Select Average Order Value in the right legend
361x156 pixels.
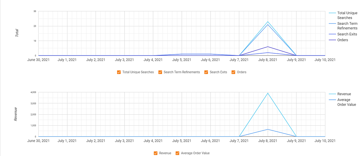(x=346, y=102)
